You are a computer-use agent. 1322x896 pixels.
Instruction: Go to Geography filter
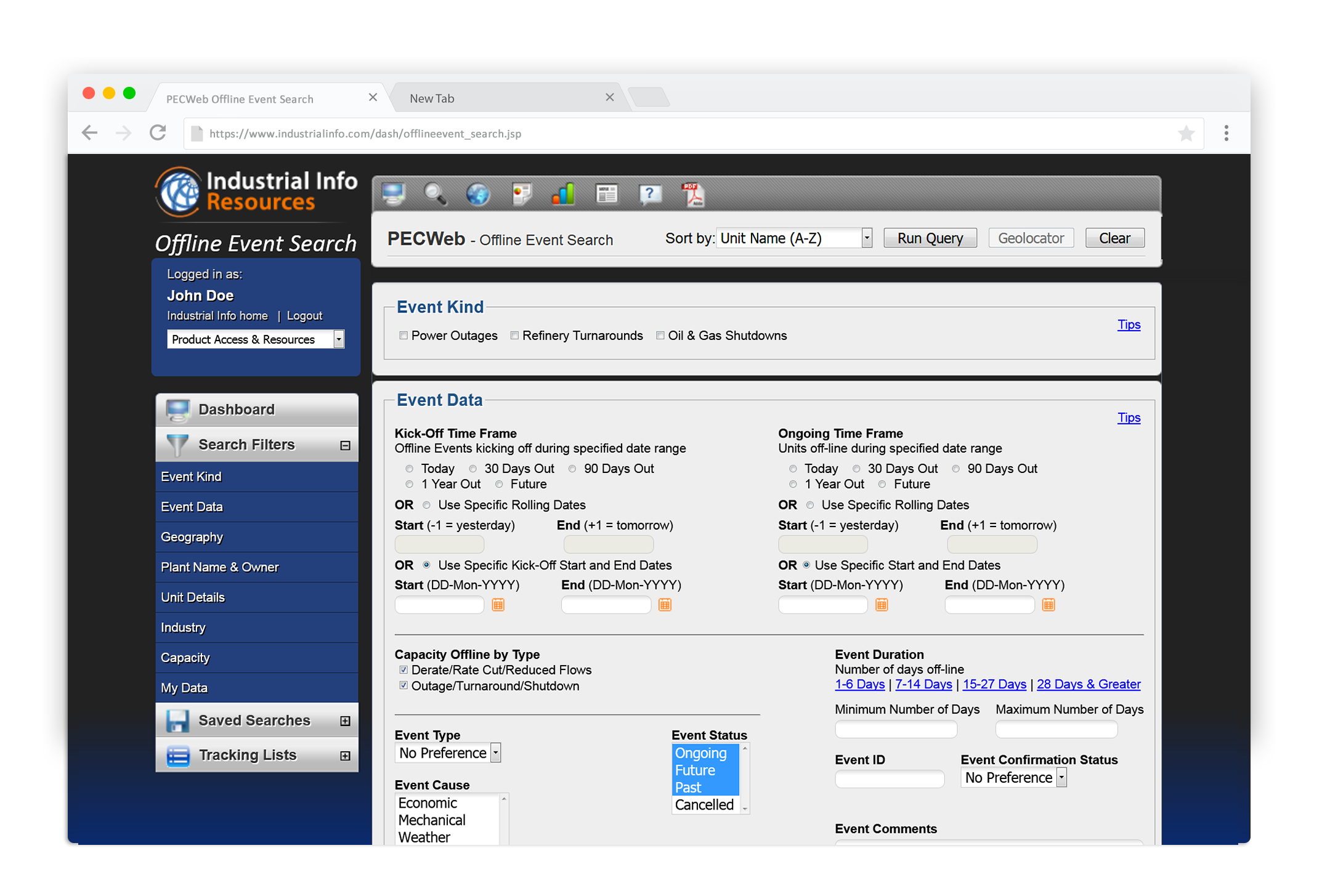257,537
